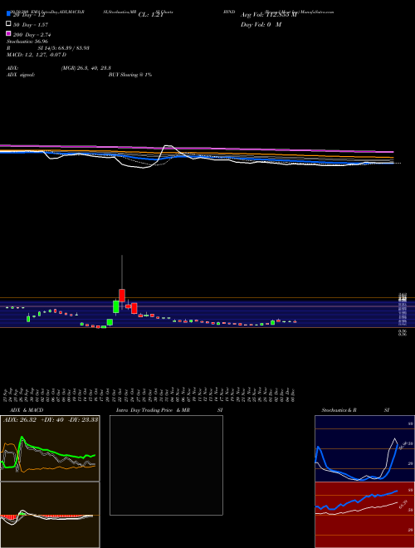
Task: Click the white price line peak on EMA chart
Action: click(168, 146)
